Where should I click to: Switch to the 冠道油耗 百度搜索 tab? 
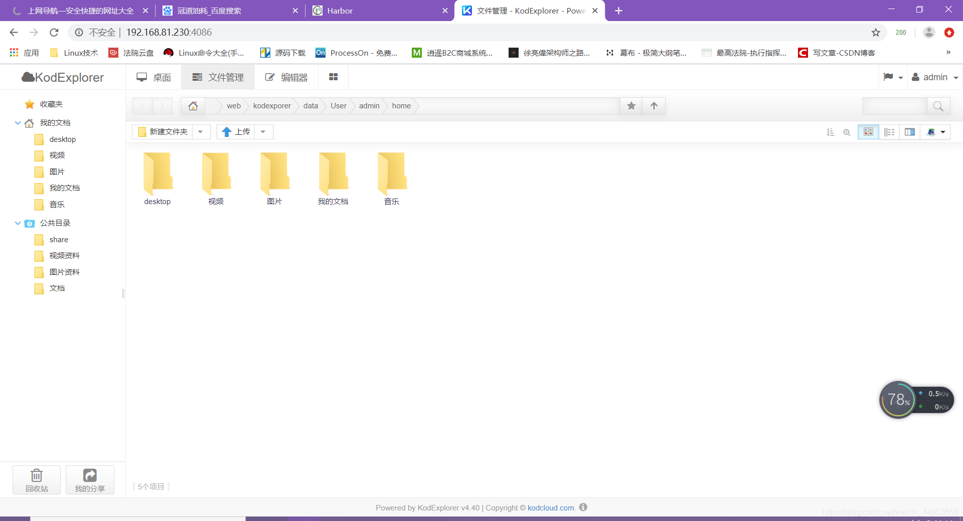[230, 11]
